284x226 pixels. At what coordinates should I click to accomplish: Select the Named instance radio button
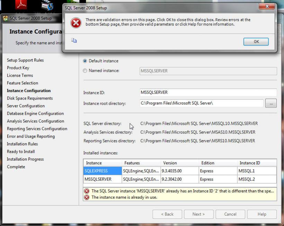[85, 70]
